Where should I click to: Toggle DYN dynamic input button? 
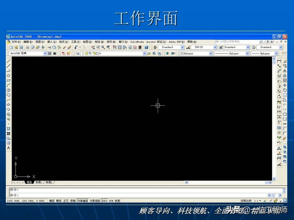pyautogui.click(x=111, y=201)
